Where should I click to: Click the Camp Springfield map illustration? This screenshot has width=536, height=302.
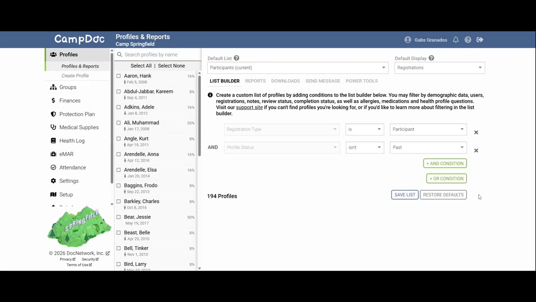click(x=80, y=227)
